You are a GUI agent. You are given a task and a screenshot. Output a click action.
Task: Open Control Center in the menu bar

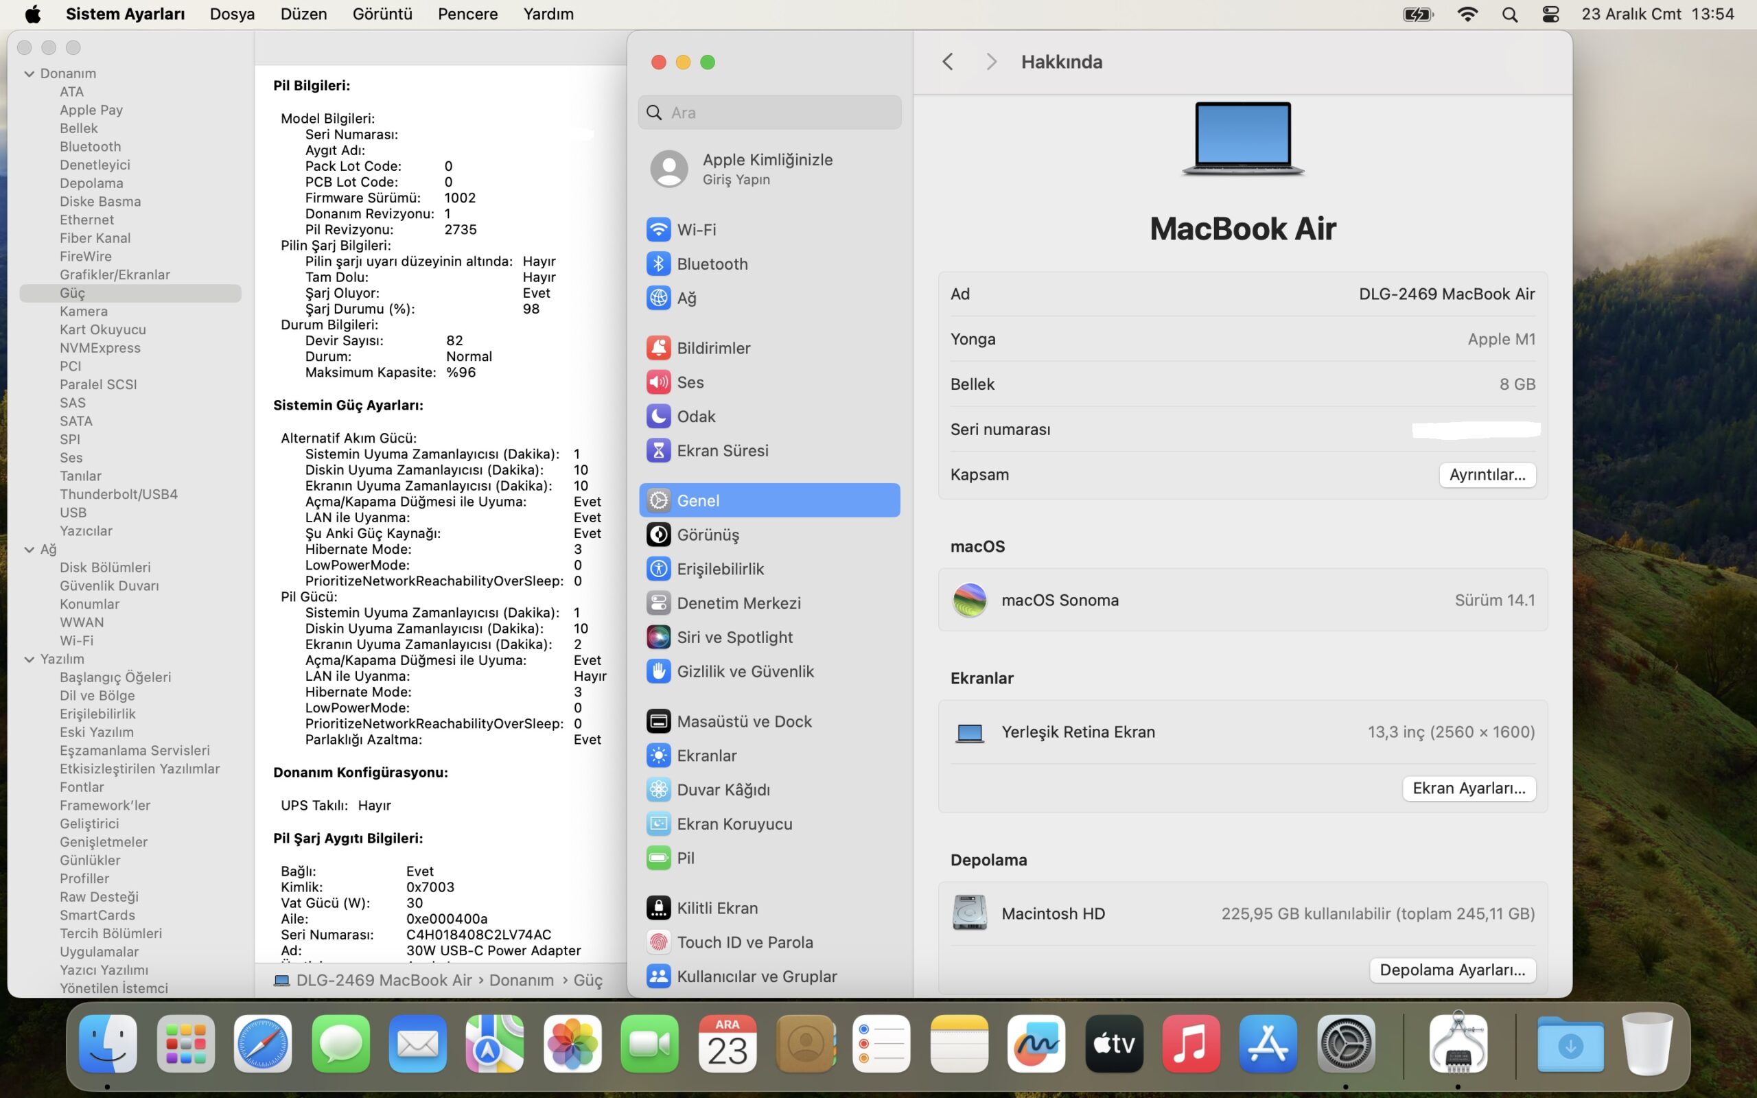tap(1550, 14)
